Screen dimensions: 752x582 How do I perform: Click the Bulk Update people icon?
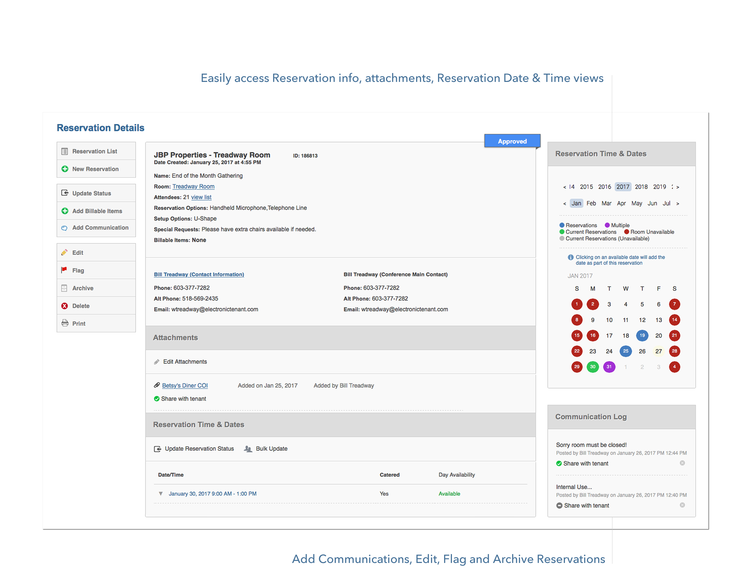point(248,449)
